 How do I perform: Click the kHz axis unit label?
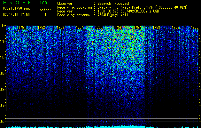coord(3,26)
